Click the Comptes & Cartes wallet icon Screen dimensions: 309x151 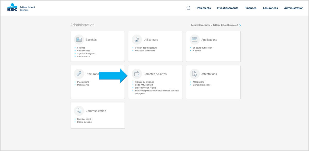click(x=137, y=74)
